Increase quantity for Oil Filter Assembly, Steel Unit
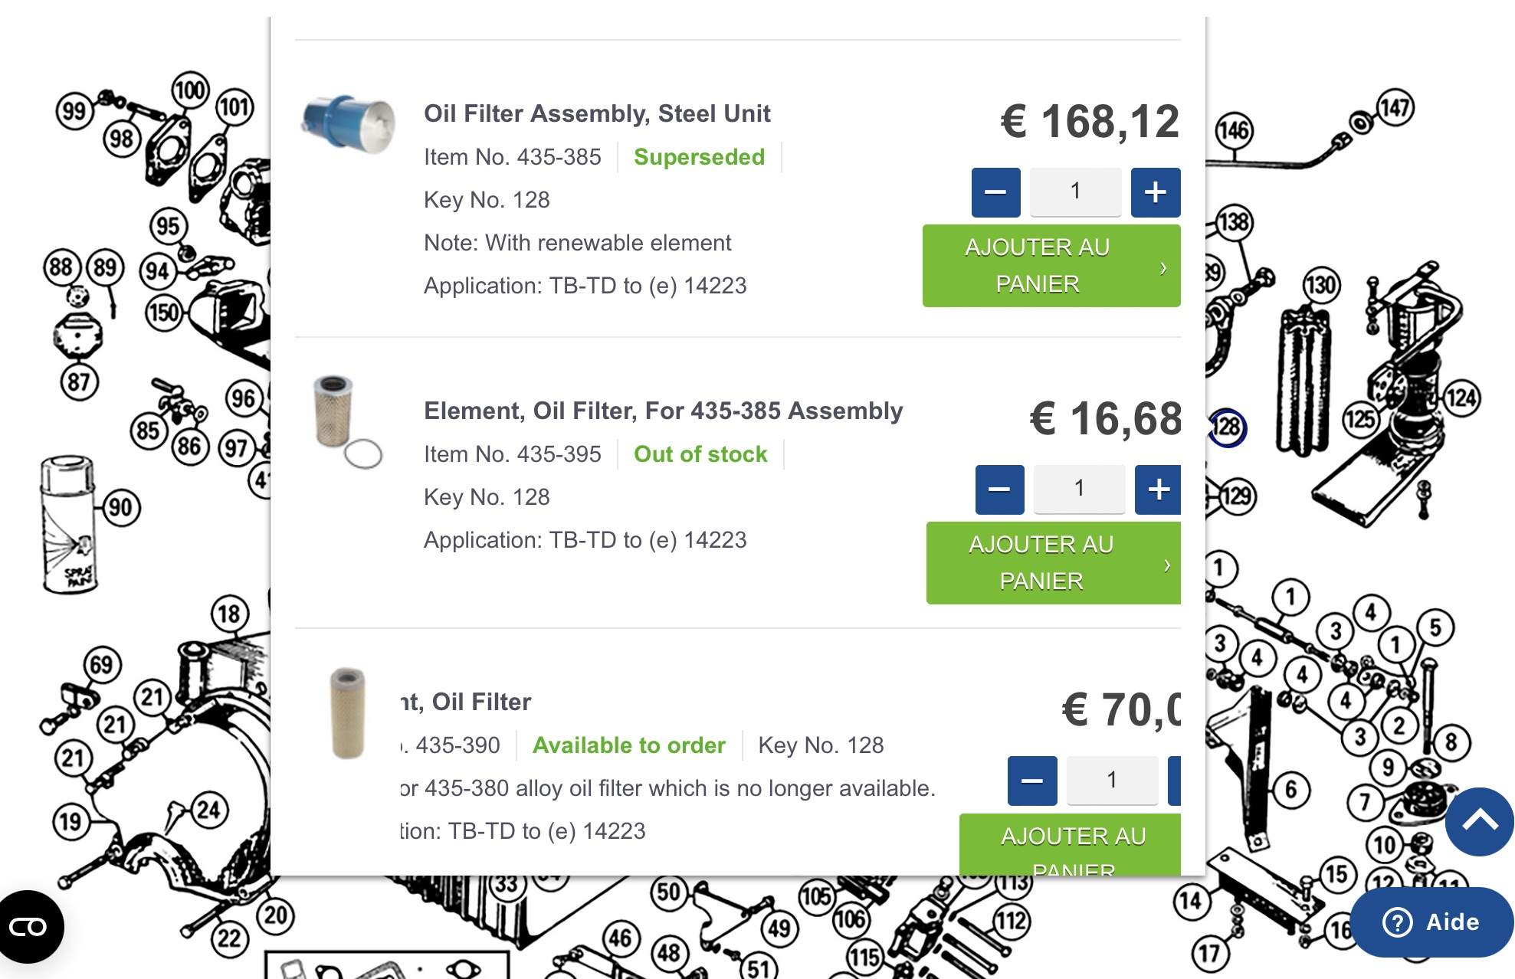Screen dimensions: 1515x979 (x=1155, y=192)
